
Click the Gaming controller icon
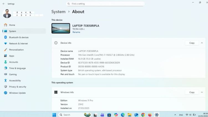point(6,74)
